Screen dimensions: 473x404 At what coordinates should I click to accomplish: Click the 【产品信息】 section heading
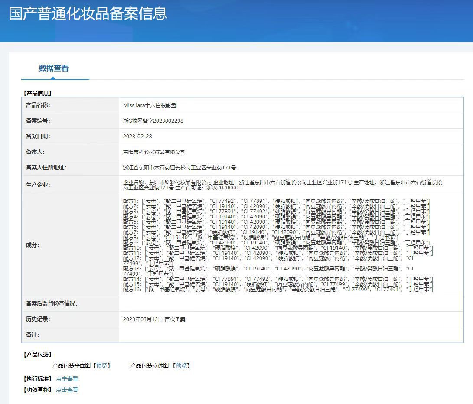[x=38, y=93]
